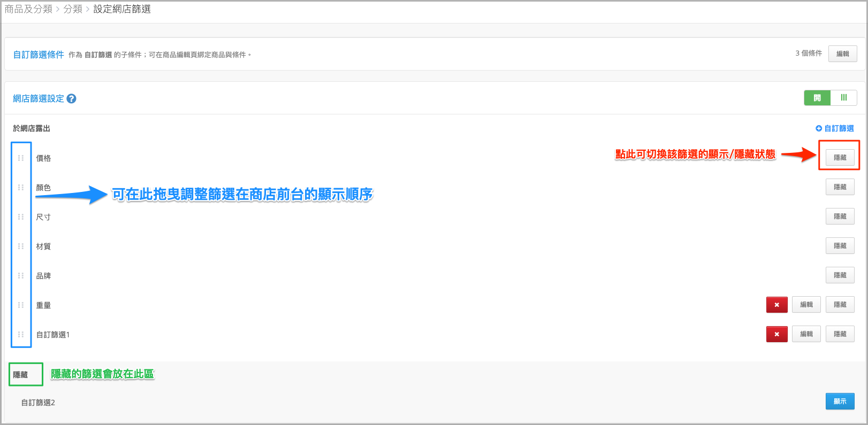
Task: Select the 自訂篩選1 filter label
Action: point(53,335)
